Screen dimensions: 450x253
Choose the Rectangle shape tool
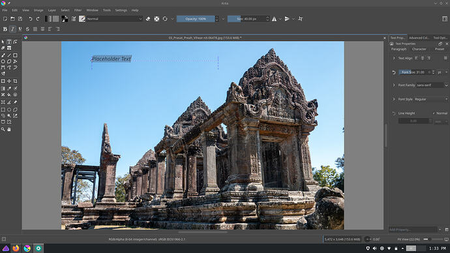[x=15, y=55]
